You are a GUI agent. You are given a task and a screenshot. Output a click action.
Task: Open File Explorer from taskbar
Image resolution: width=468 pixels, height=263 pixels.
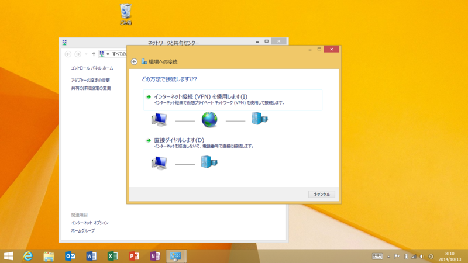click(49, 256)
